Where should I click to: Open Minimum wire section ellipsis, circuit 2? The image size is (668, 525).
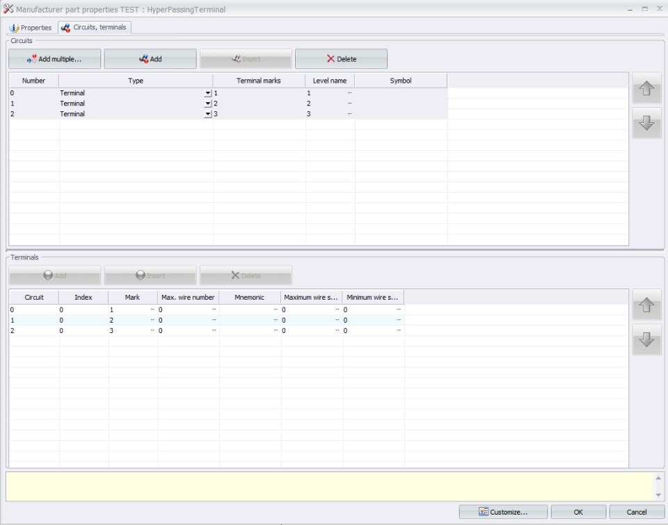399,330
